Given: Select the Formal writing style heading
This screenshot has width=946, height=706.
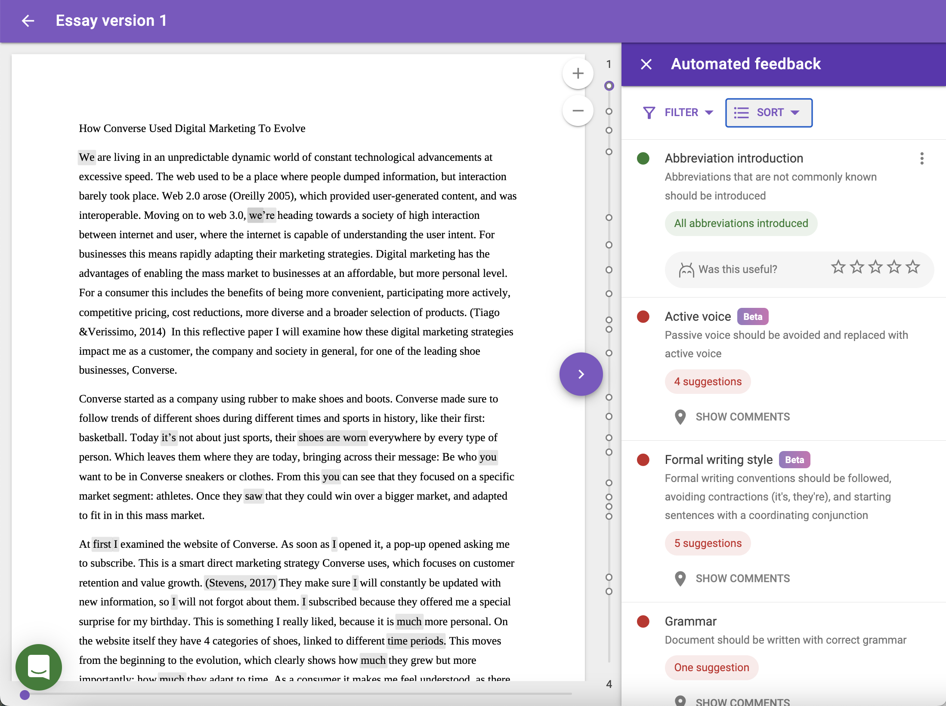Looking at the screenshot, I should coord(719,460).
